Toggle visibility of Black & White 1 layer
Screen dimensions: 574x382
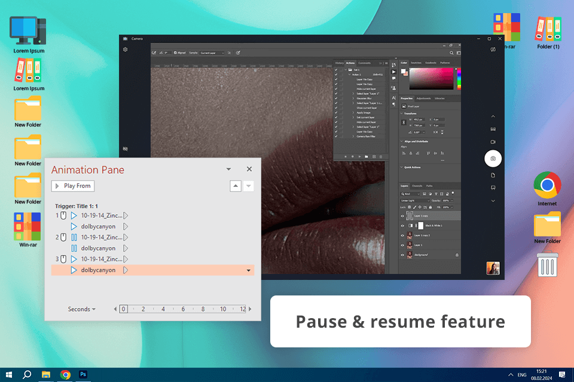[402, 226]
